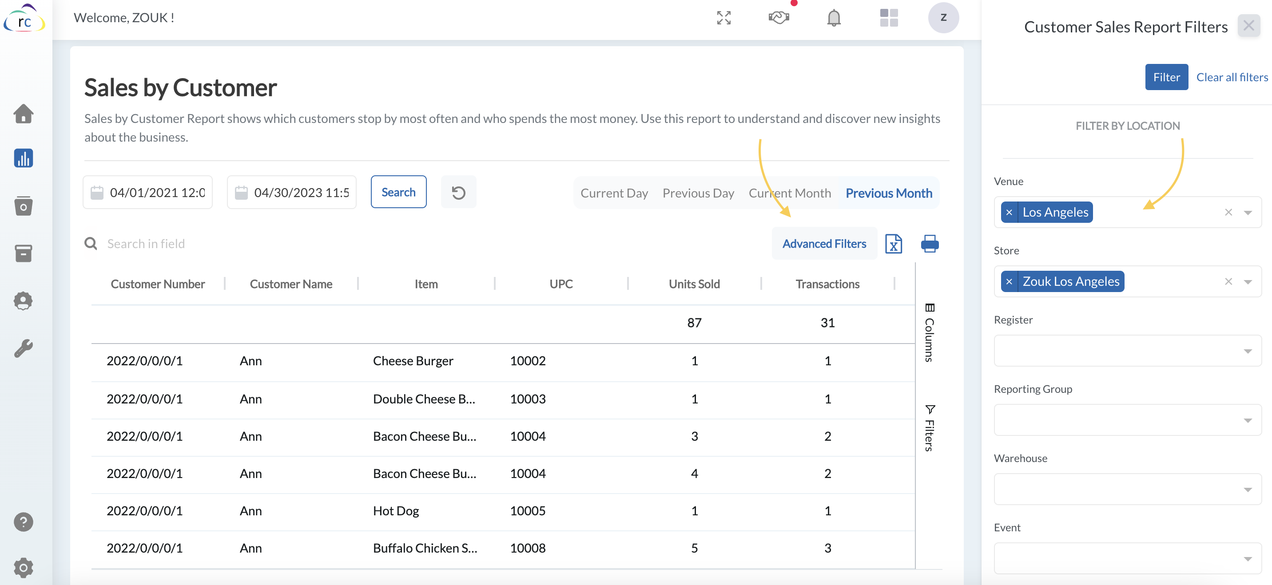This screenshot has height=585, width=1272.
Task: Open the Event dropdown
Action: [1127, 558]
